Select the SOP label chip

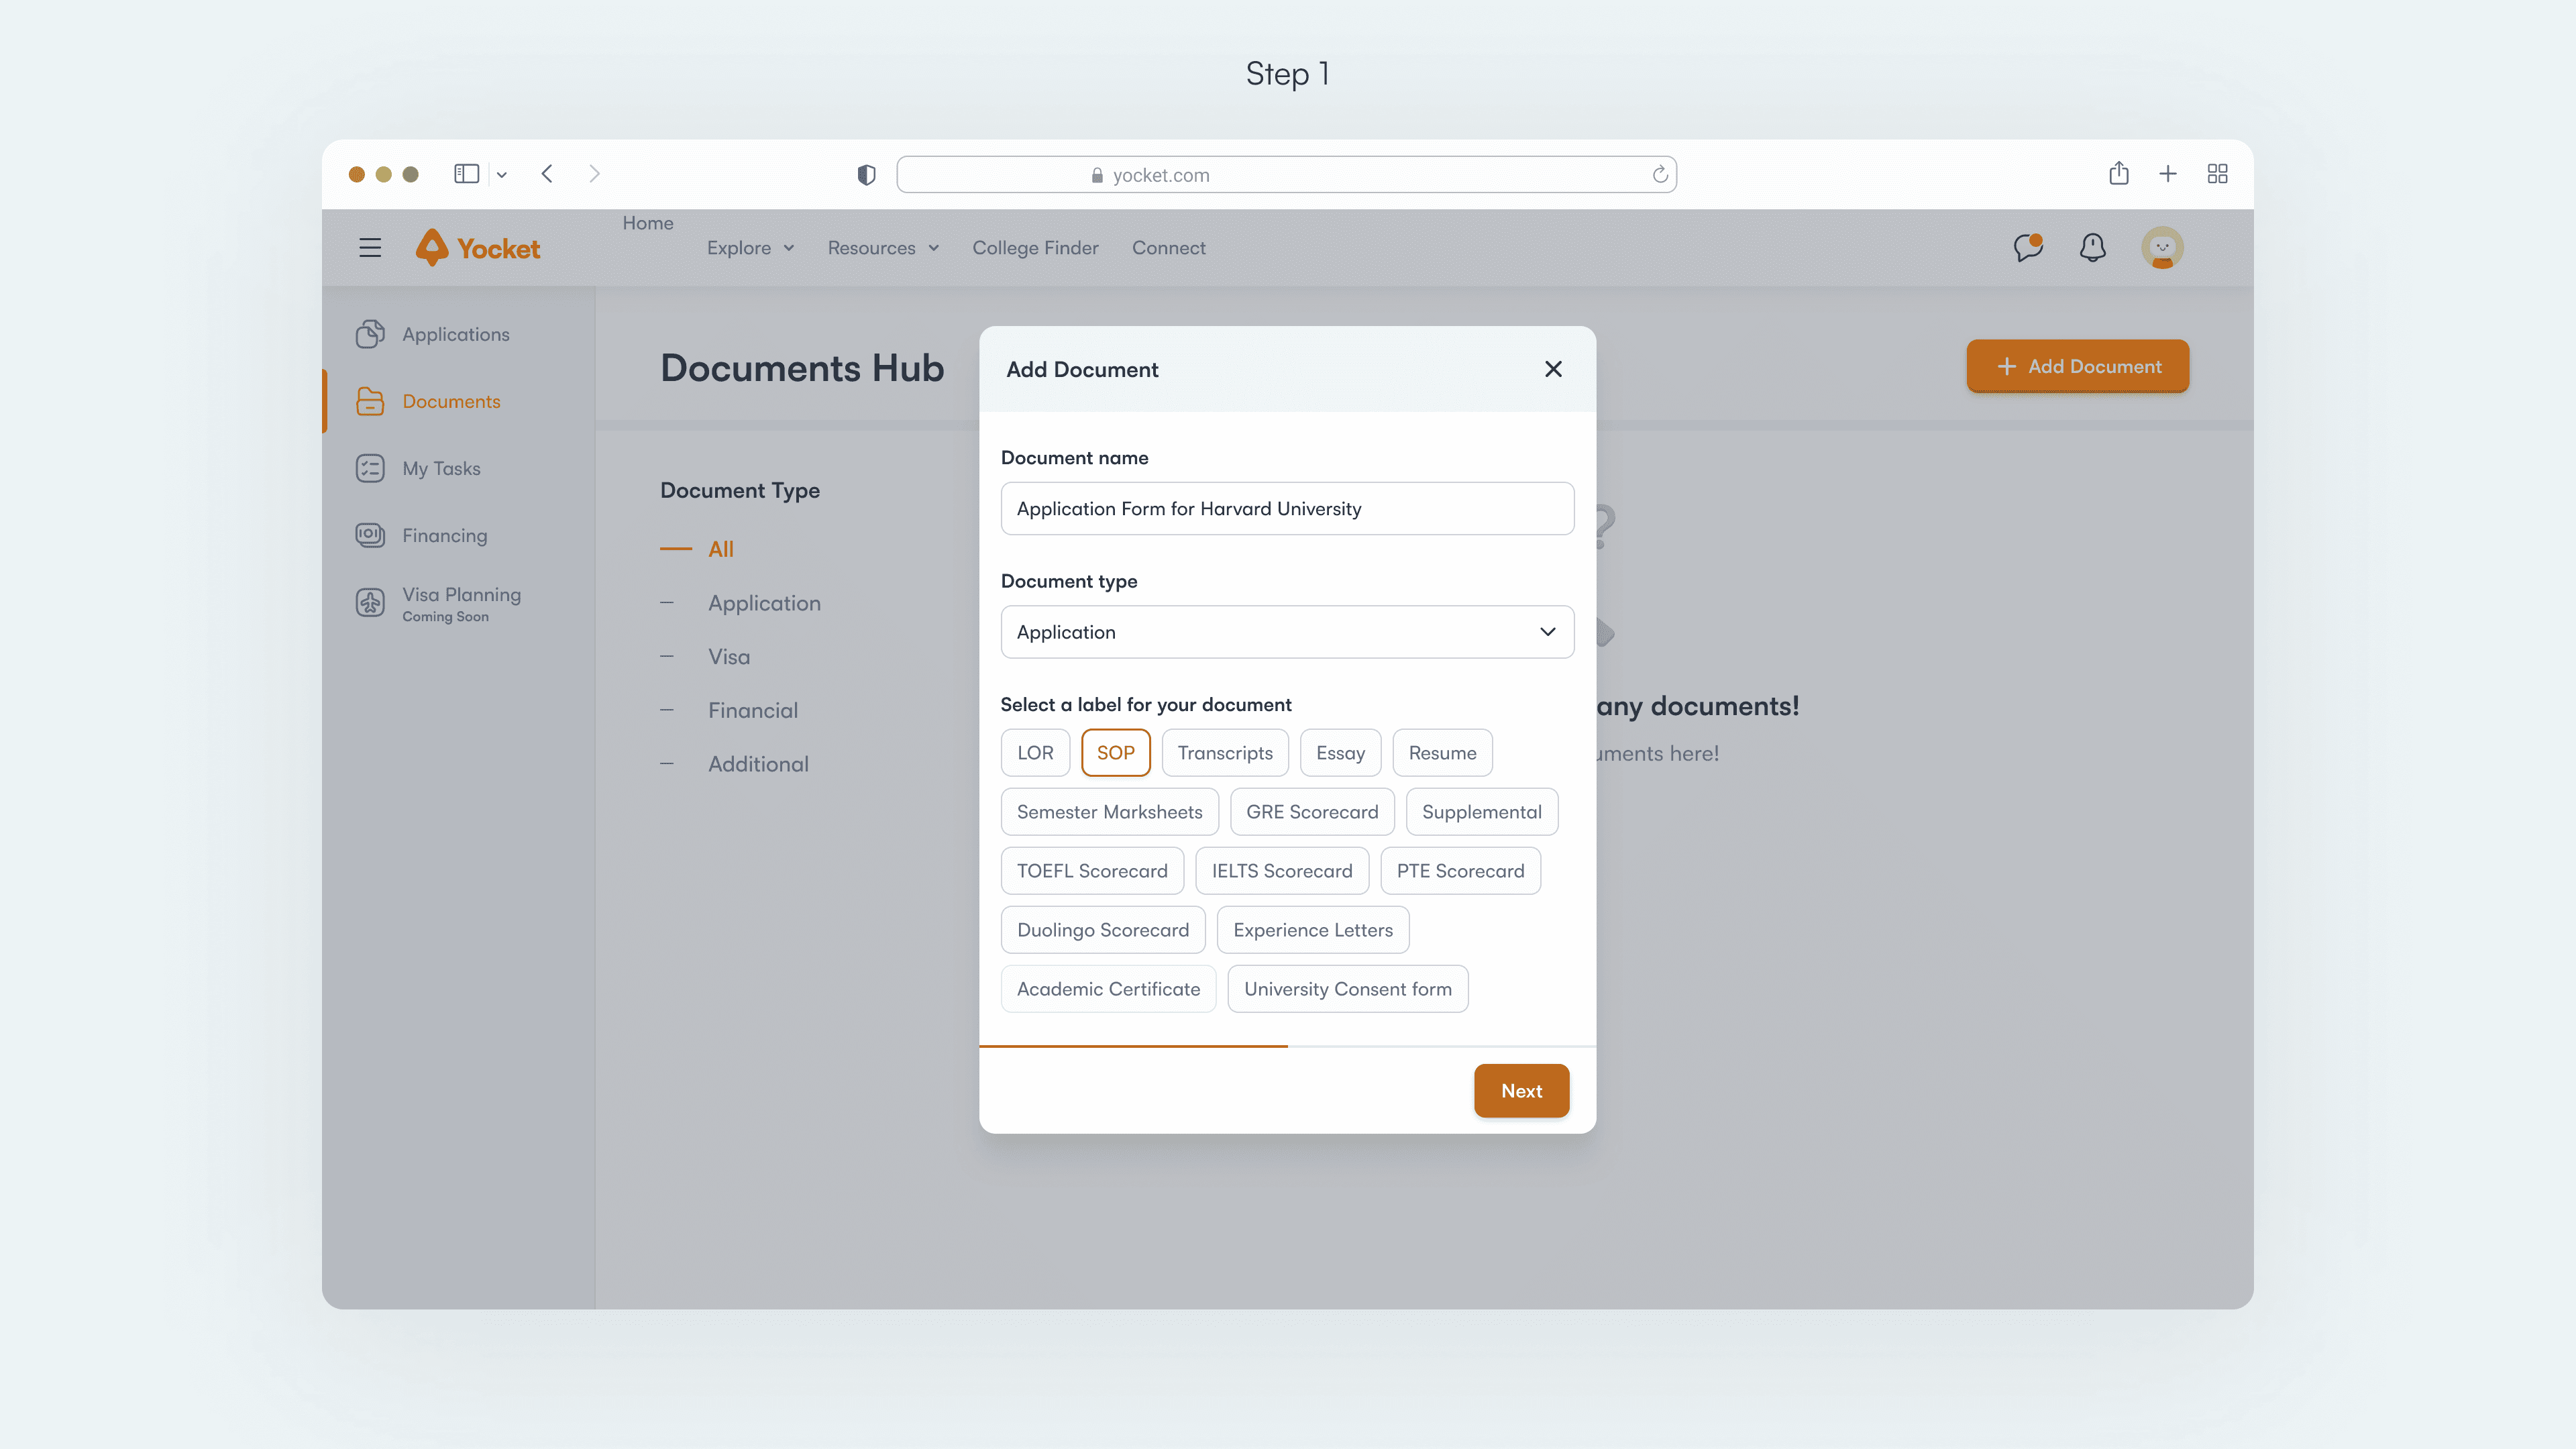(1115, 753)
